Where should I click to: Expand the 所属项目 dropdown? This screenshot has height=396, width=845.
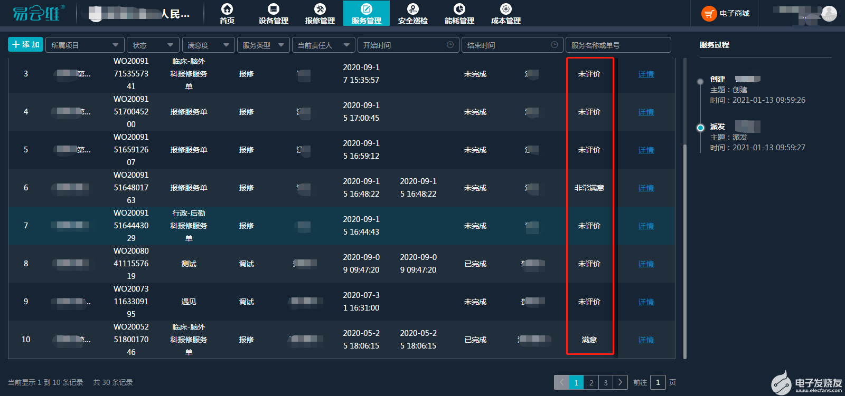tap(85, 45)
